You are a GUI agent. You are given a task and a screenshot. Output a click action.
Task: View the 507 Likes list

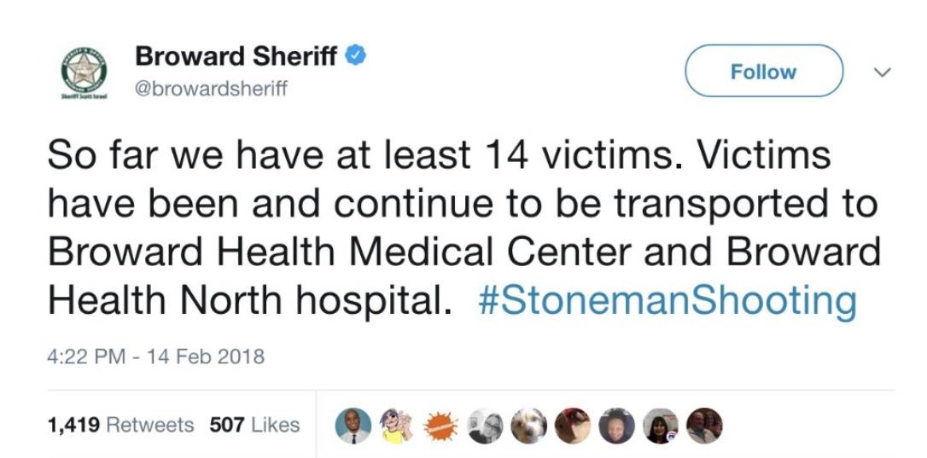(x=254, y=424)
